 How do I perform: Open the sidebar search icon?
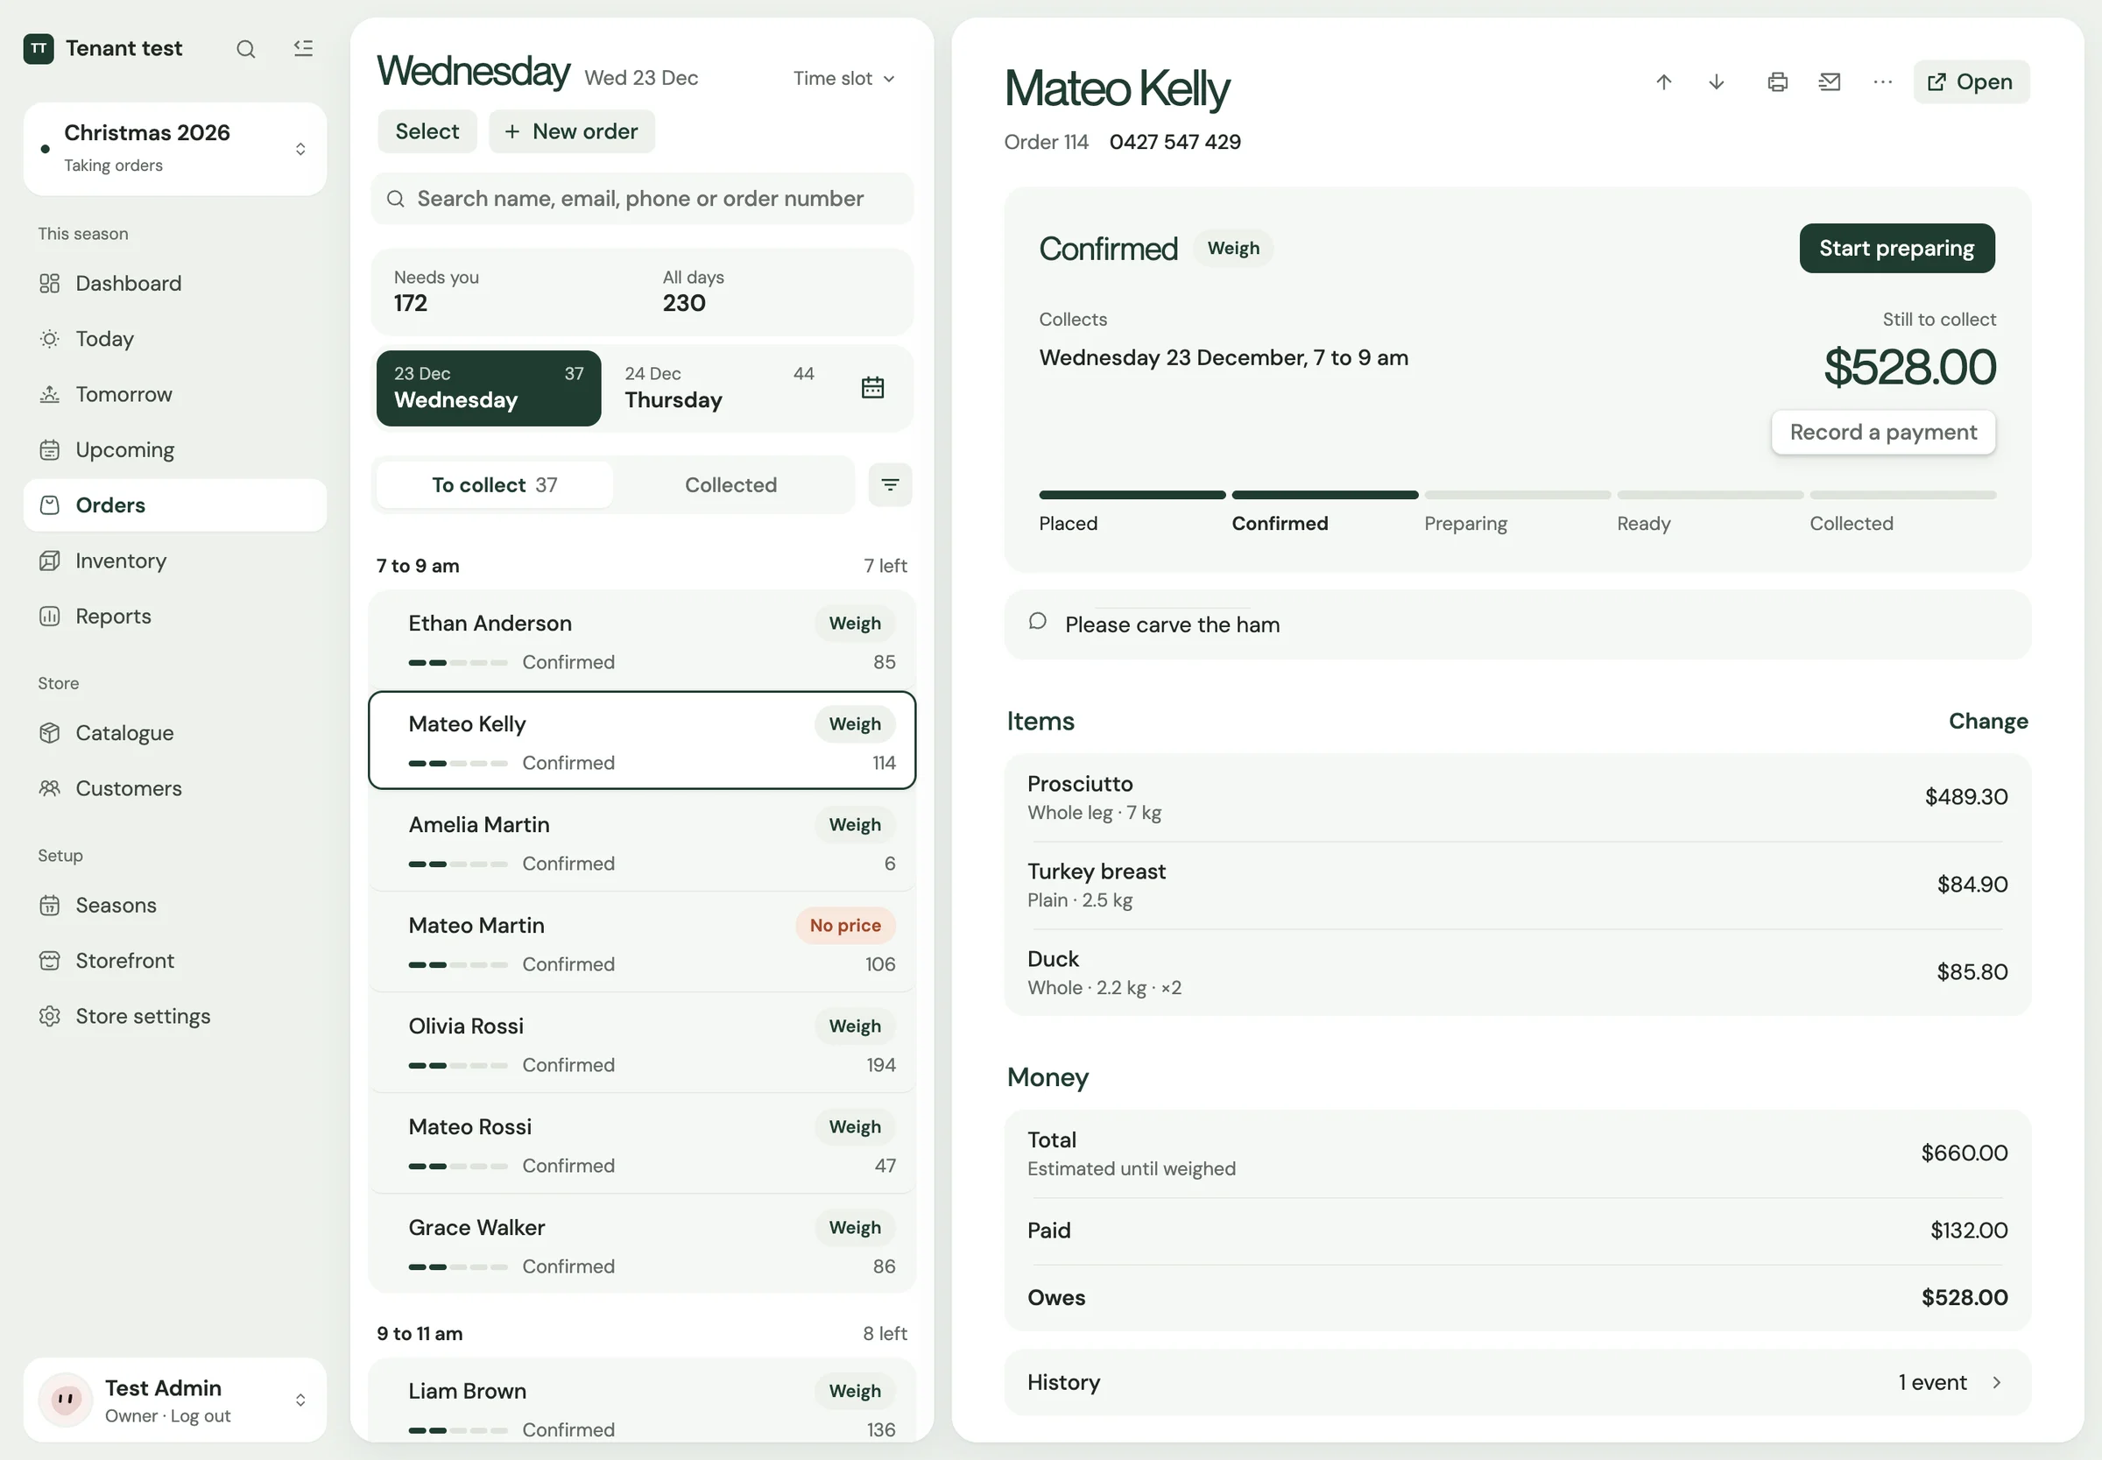[245, 48]
